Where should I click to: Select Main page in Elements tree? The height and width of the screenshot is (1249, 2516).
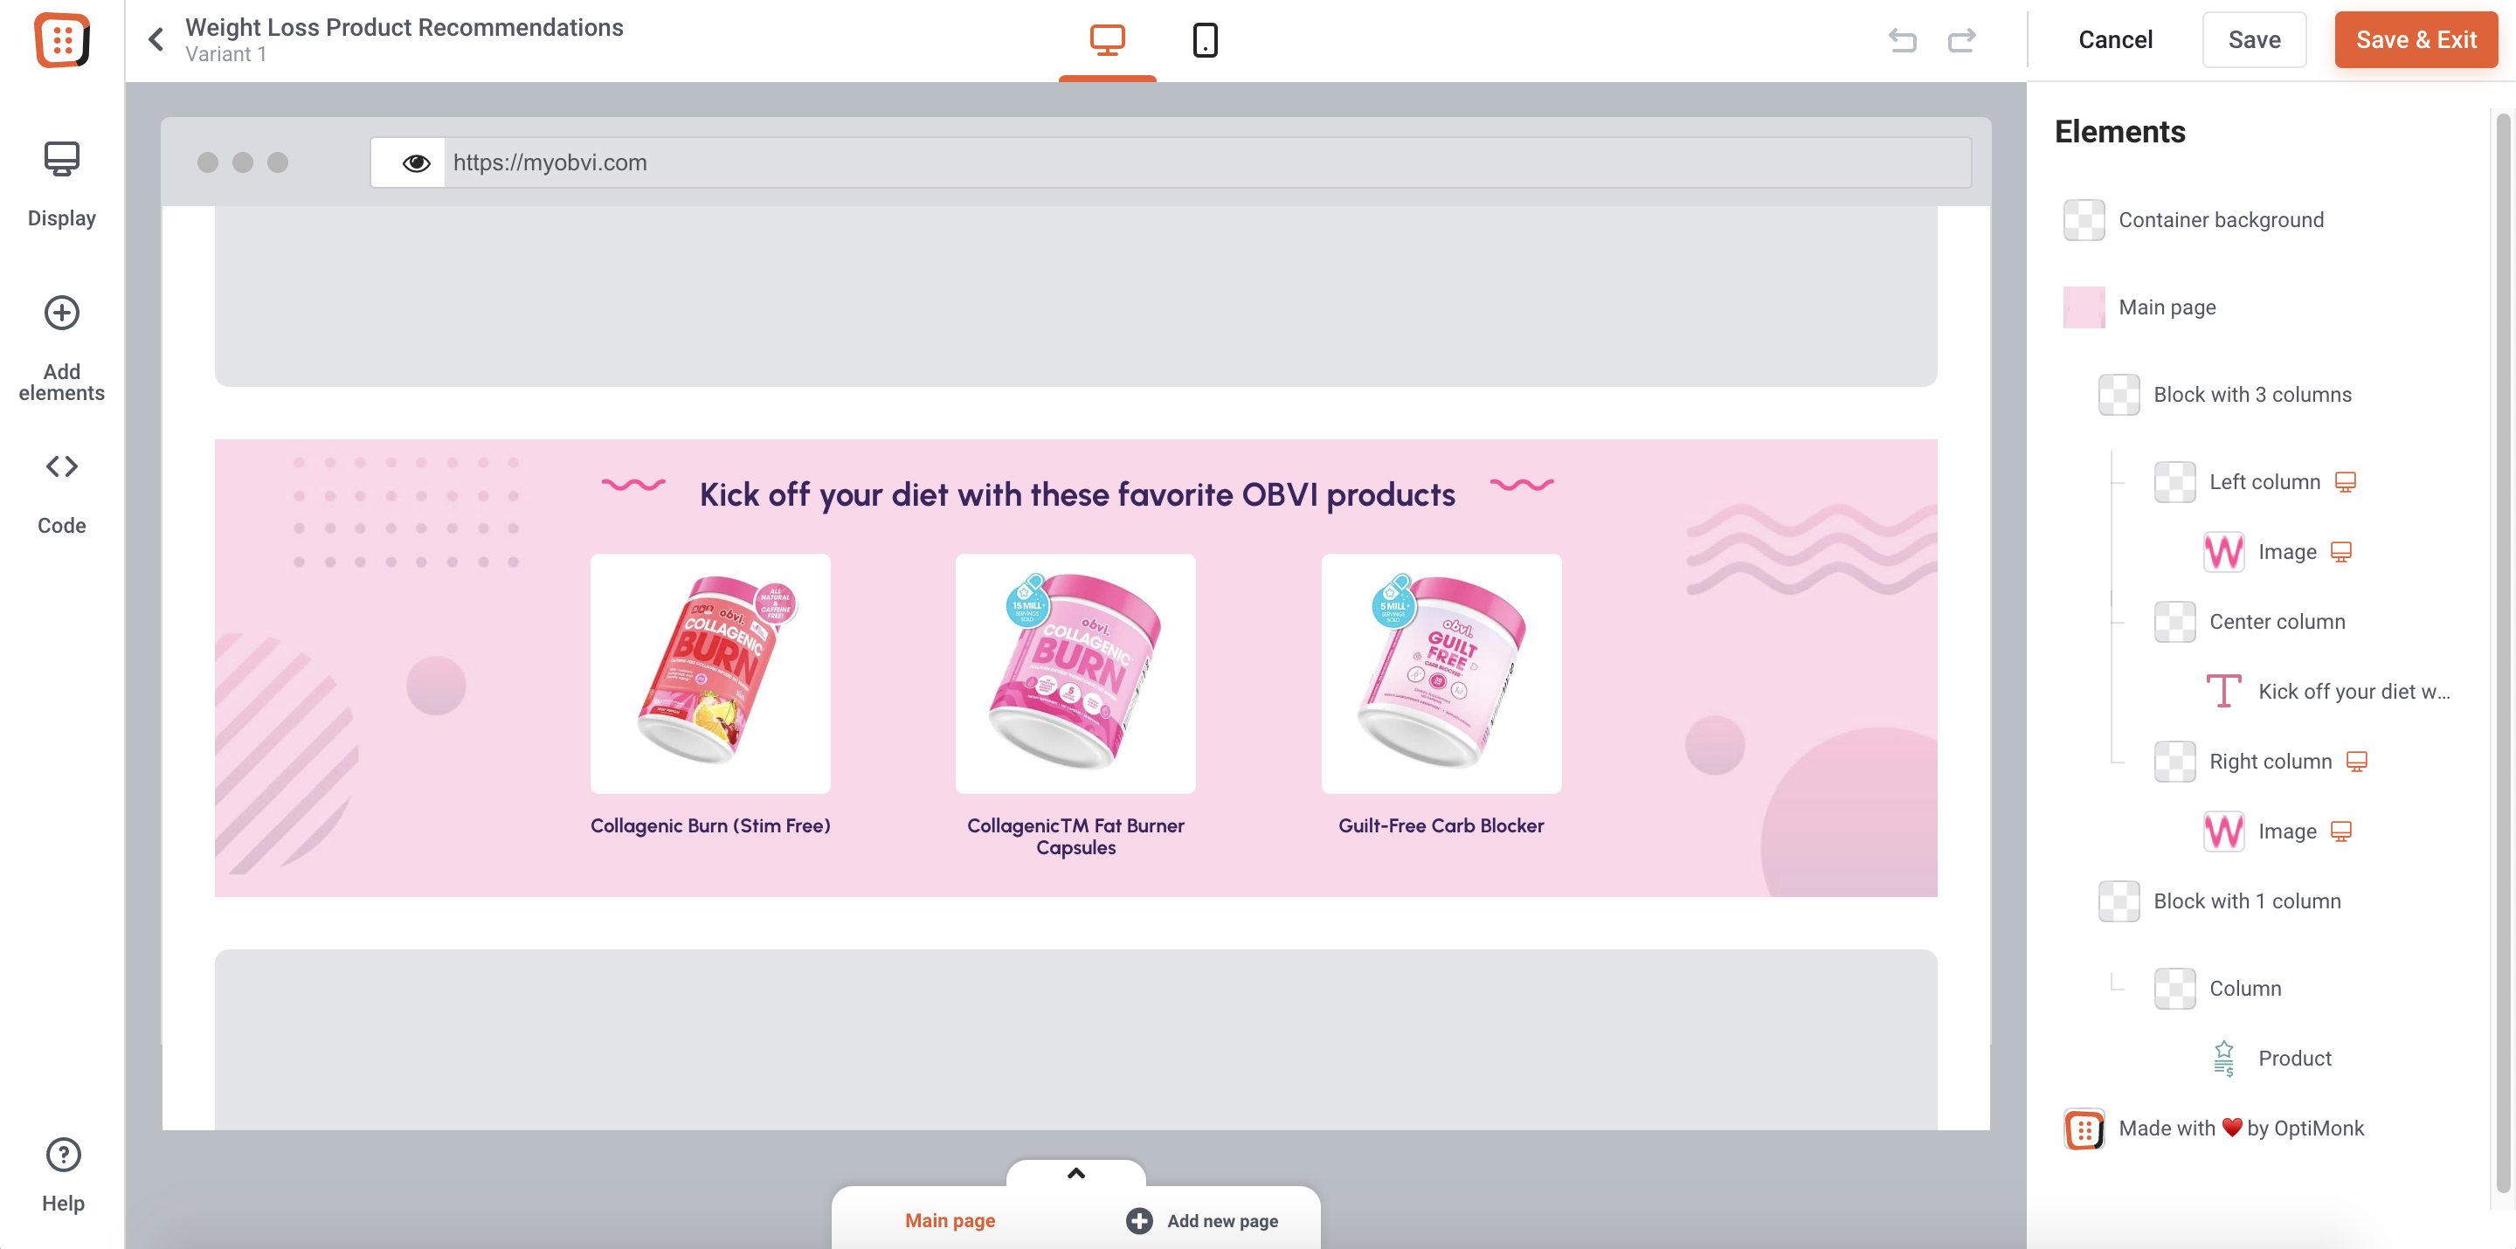(2167, 307)
